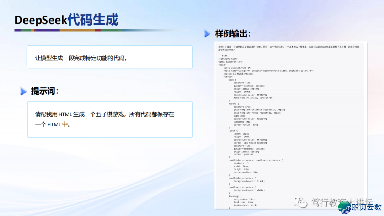Select the text box starting with 让模型生成一段
The height and width of the screenshot is (216, 384).
coord(110,57)
